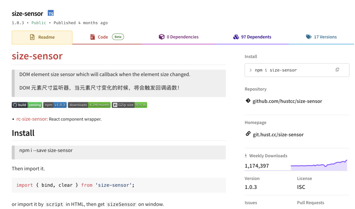The image size is (355, 209).
Task: Visit git.hust.cc/size-sensor homepage link
Action: [278, 135]
